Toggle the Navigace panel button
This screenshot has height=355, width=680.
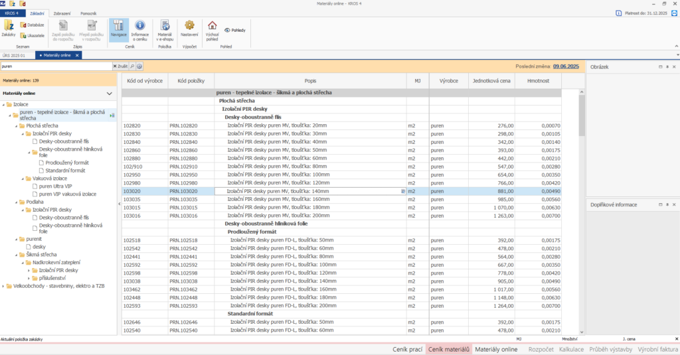[x=118, y=29]
